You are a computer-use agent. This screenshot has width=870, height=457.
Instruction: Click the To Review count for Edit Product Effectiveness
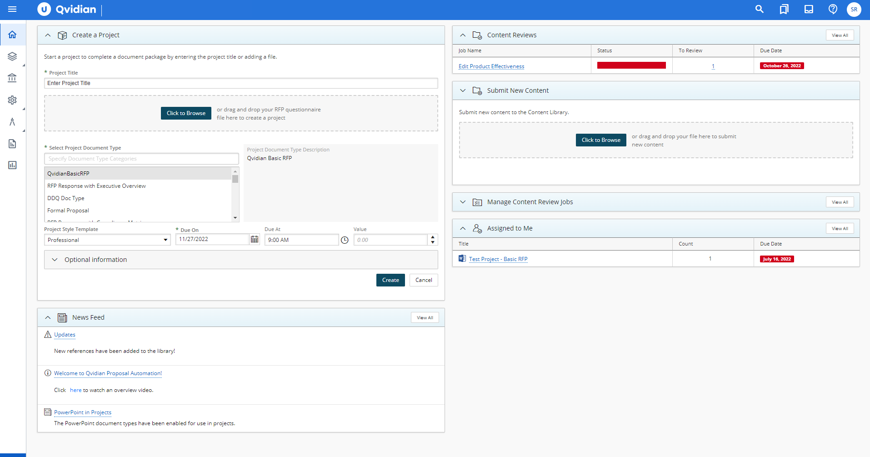[x=713, y=66]
